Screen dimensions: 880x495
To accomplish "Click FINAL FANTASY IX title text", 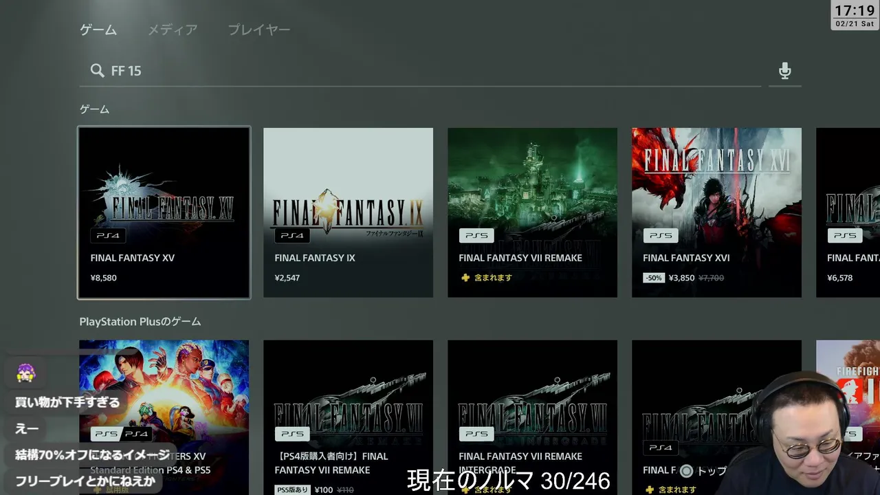I will (x=315, y=258).
